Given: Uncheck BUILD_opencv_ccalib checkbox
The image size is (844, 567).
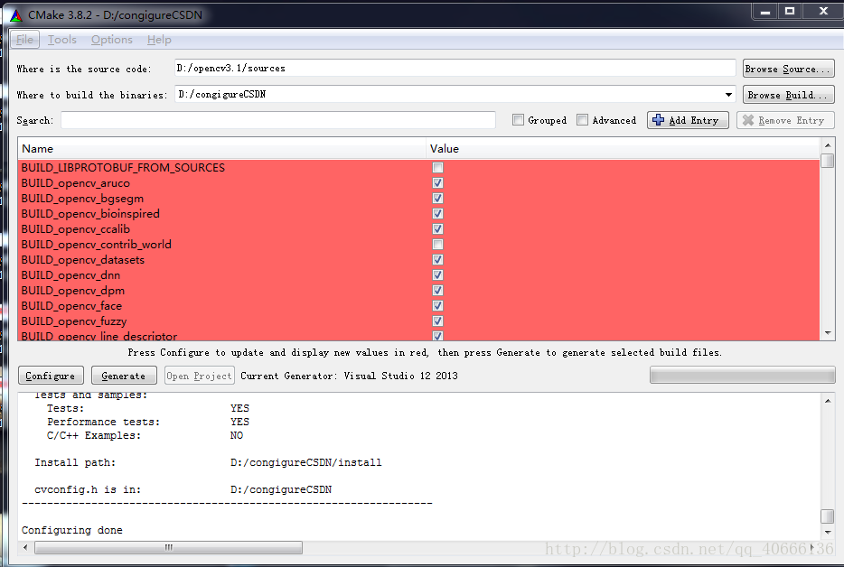Looking at the screenshot, I should pyautogui.click(x=437, y=229).
